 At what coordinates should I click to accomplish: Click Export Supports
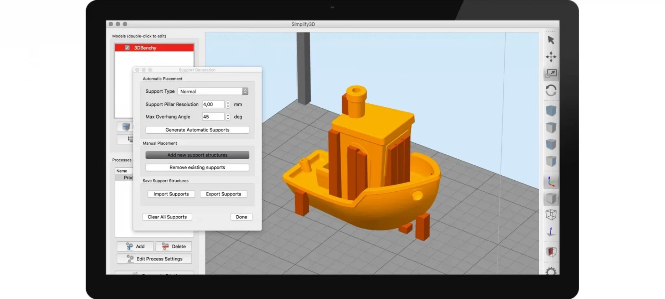pyautogui.click(x=223, y=194)
